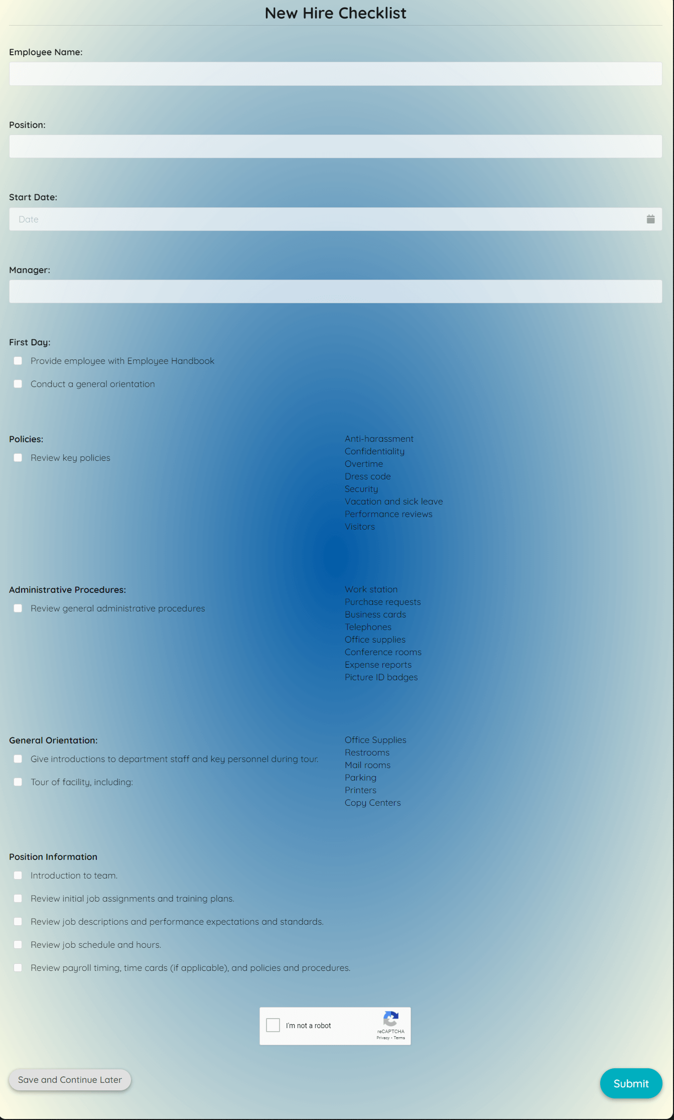This screenshot has width=674, height=1120.
Task: Click 'Save and Continue Later' button
Action: click(x=70, y=1080)
